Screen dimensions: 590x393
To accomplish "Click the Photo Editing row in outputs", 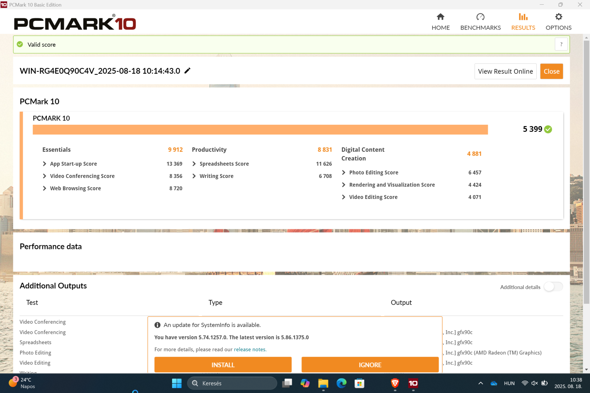I will pos(35,352).
